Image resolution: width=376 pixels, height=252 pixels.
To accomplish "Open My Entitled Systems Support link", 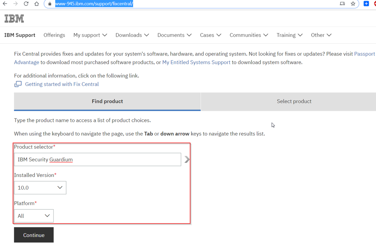I will [x=196, y=62].
